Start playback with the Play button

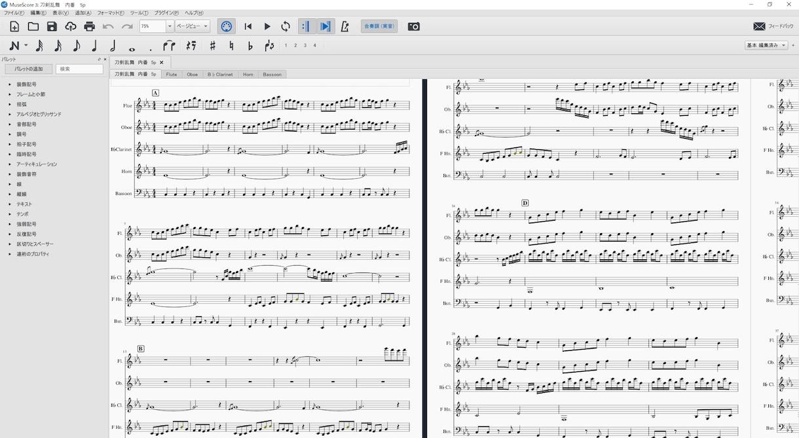tap(267, 27)
